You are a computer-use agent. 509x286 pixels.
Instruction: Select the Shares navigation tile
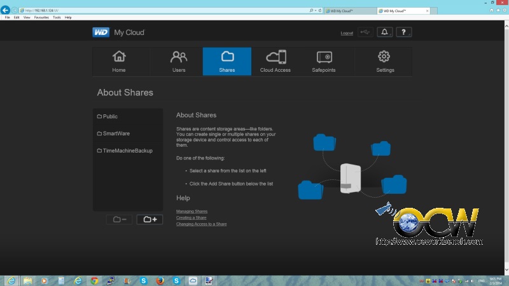(x=227, y=62)
